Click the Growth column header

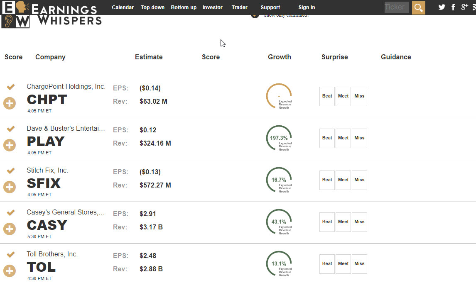pyautogui.click(x=279, y=57)
